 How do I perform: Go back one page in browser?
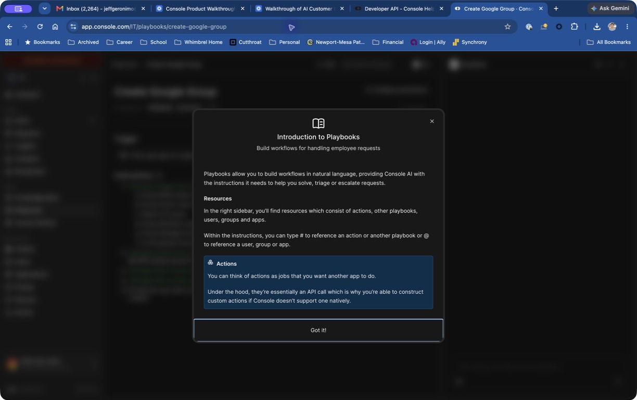[x=10, y=27]
